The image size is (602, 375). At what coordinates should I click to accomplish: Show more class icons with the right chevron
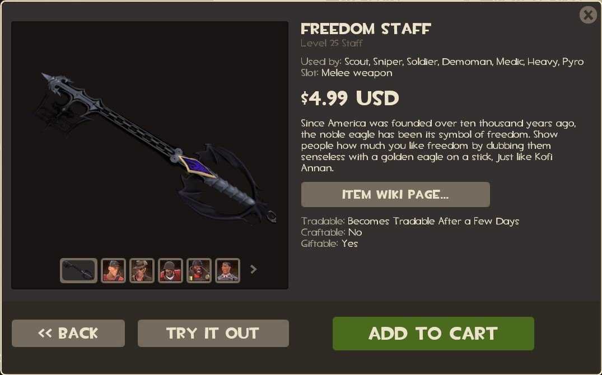pyautogui.click(x=253, y=269)
